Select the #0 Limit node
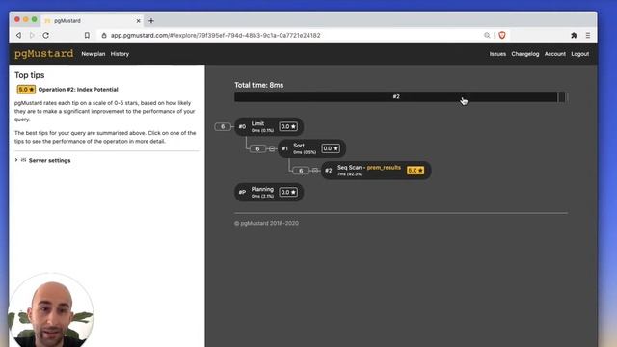617x347 pixels. (x=269, y=126)
